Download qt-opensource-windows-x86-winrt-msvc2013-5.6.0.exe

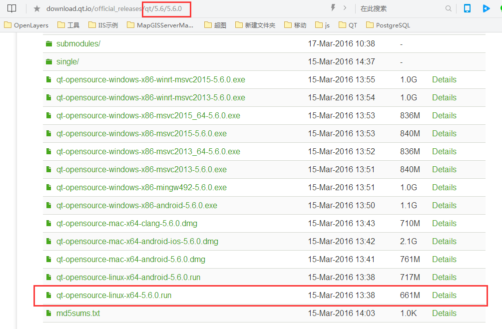point(151,97)
